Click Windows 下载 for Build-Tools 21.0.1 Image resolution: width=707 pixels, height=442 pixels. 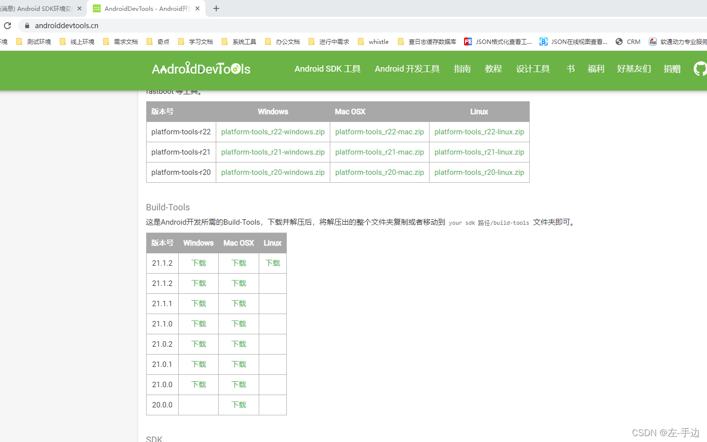point(199,364)
